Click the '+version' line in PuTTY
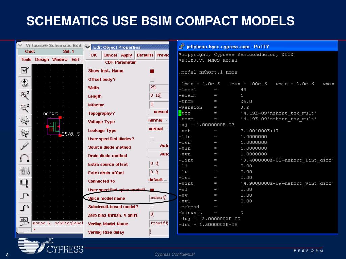Viewport: 346px width, 259px height. point(214,108)
